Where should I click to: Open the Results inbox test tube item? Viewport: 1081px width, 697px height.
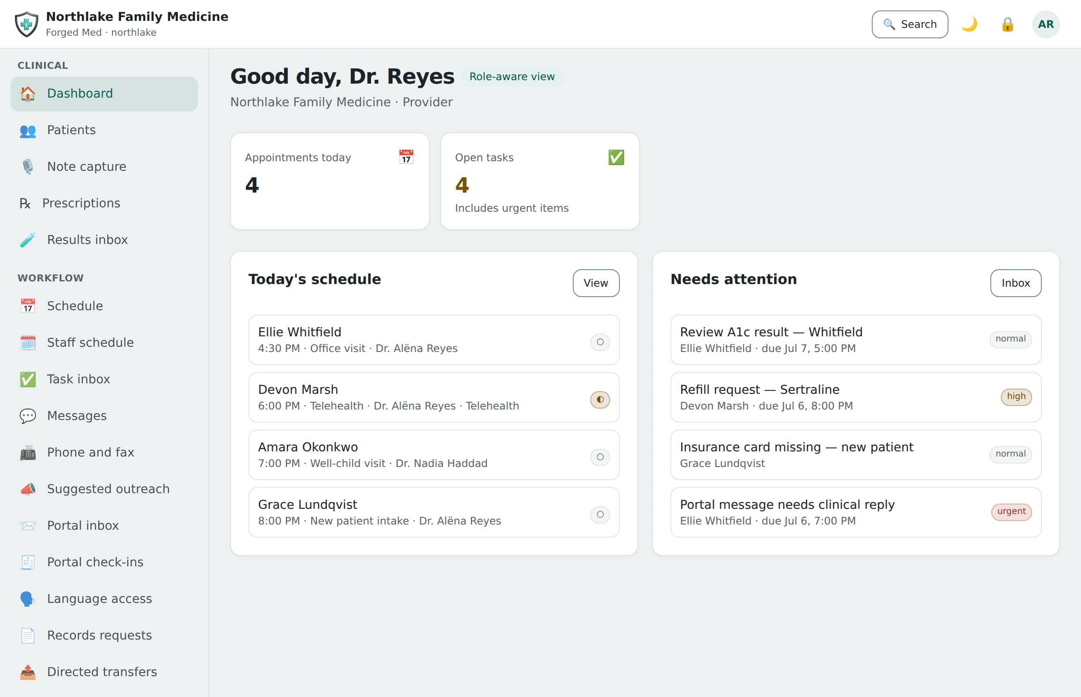point(104,240)
